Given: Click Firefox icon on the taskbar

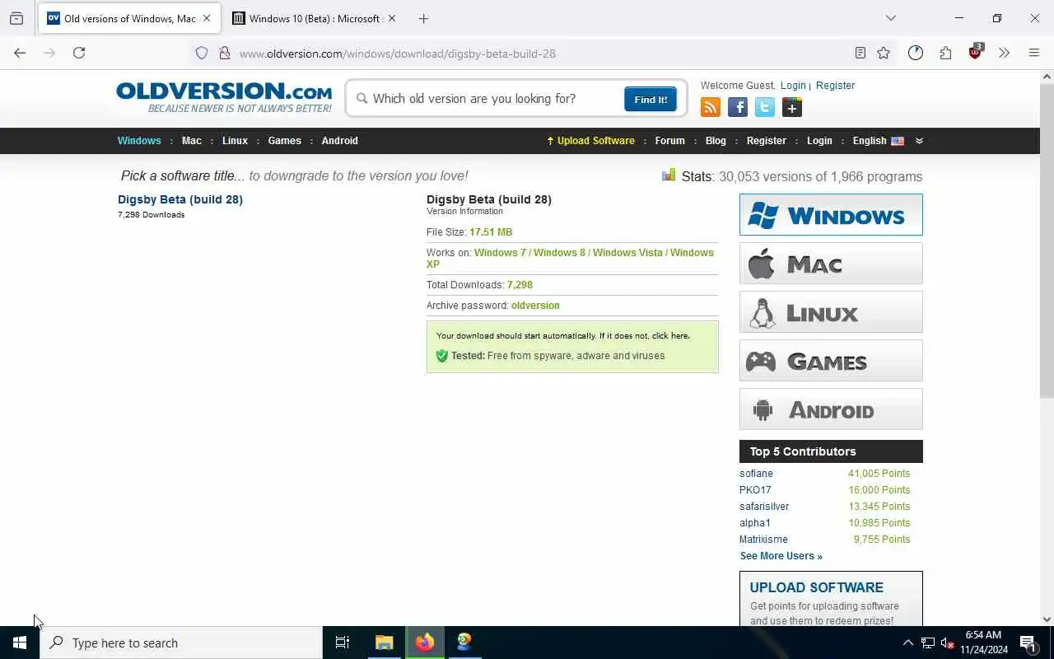Looking at the screenshot, I should [425, 643].
